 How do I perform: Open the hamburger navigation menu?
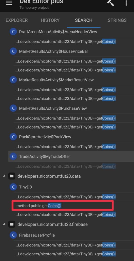9,3
